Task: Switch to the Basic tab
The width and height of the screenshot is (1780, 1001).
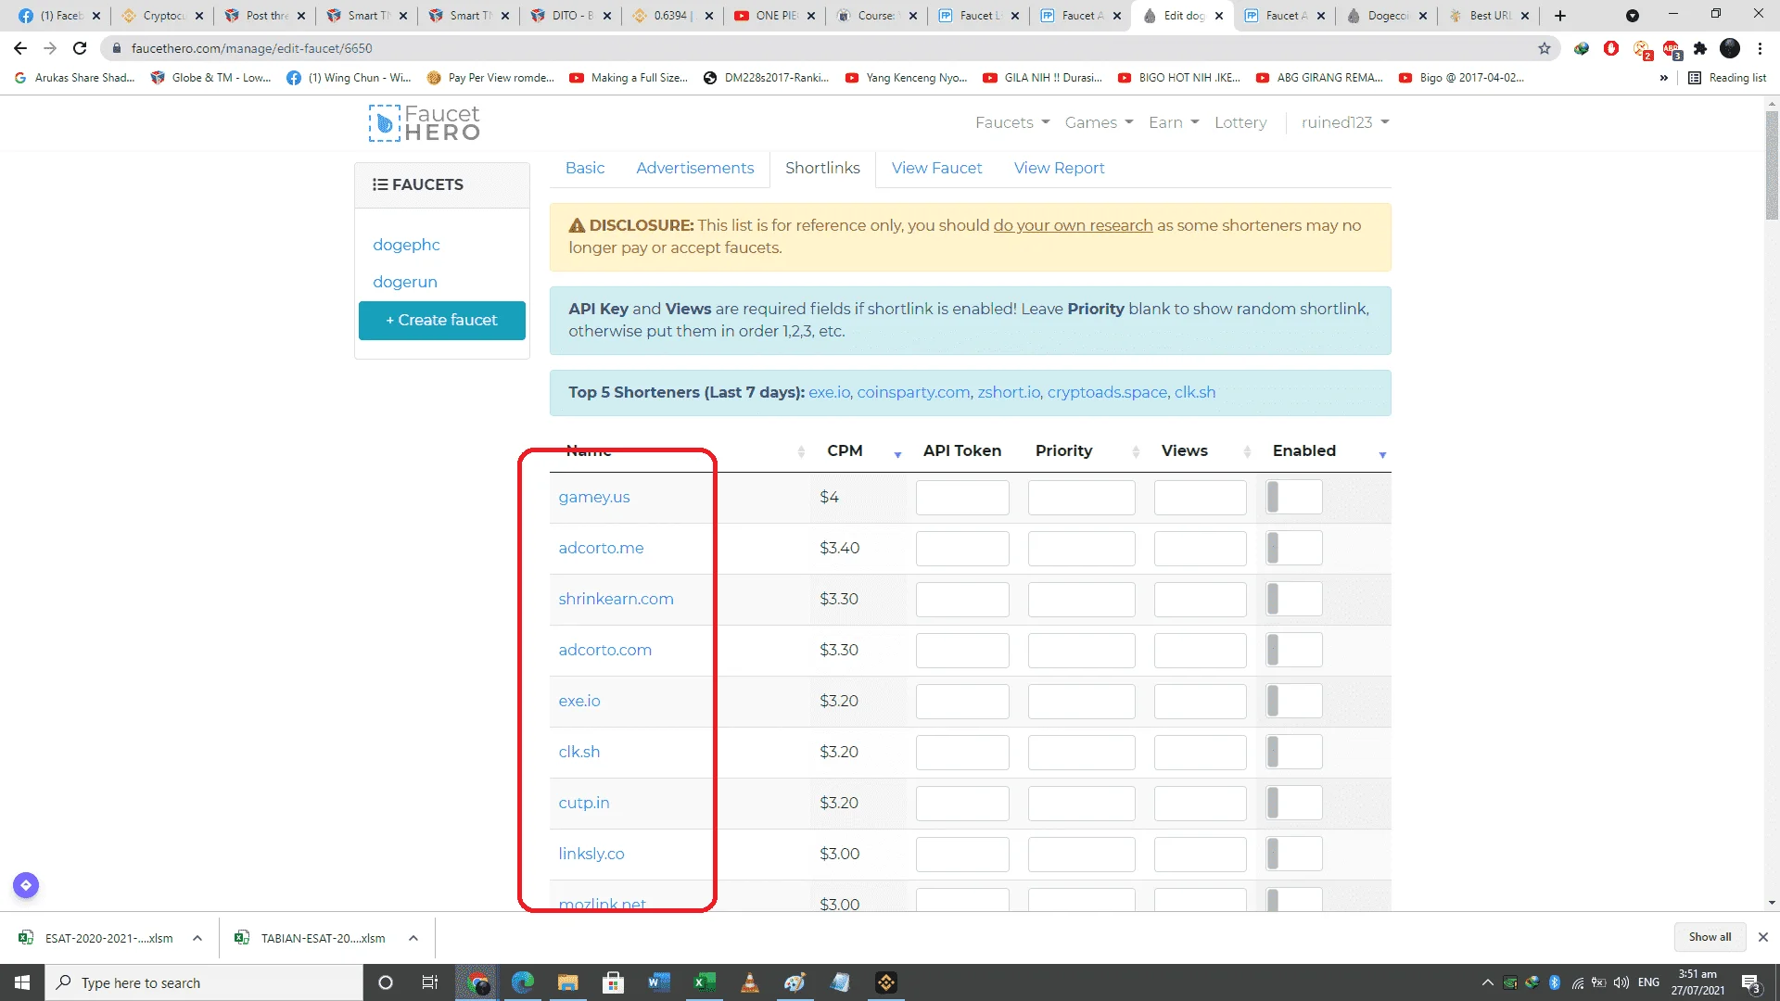Action: (x=585, y=168)
